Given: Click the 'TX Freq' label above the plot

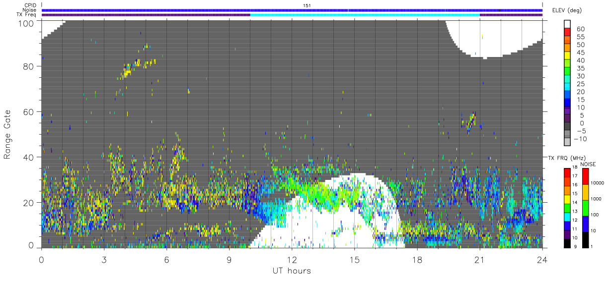Looking at the screenshot, I should pyautogui.click(x=27, y=15).
